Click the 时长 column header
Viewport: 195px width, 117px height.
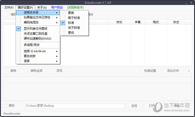point(119,22)
